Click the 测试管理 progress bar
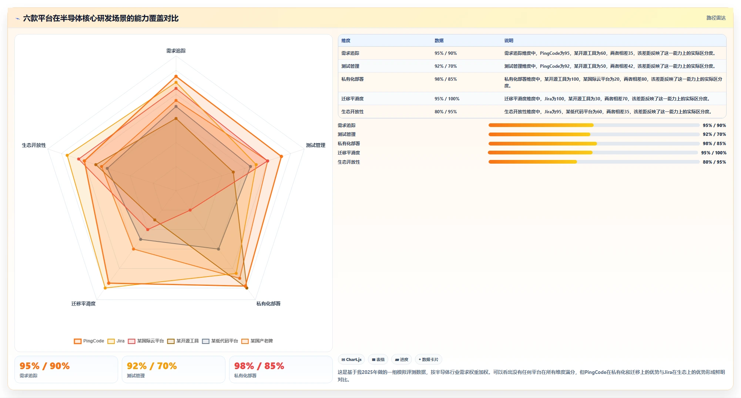Screen dimensions: 741x398 pos(594,134)
